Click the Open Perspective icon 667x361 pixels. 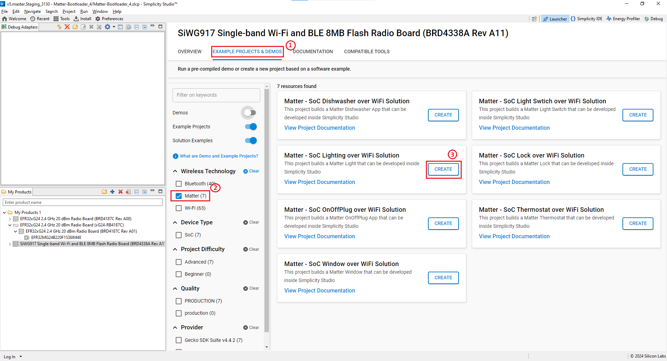pos(534,19)
